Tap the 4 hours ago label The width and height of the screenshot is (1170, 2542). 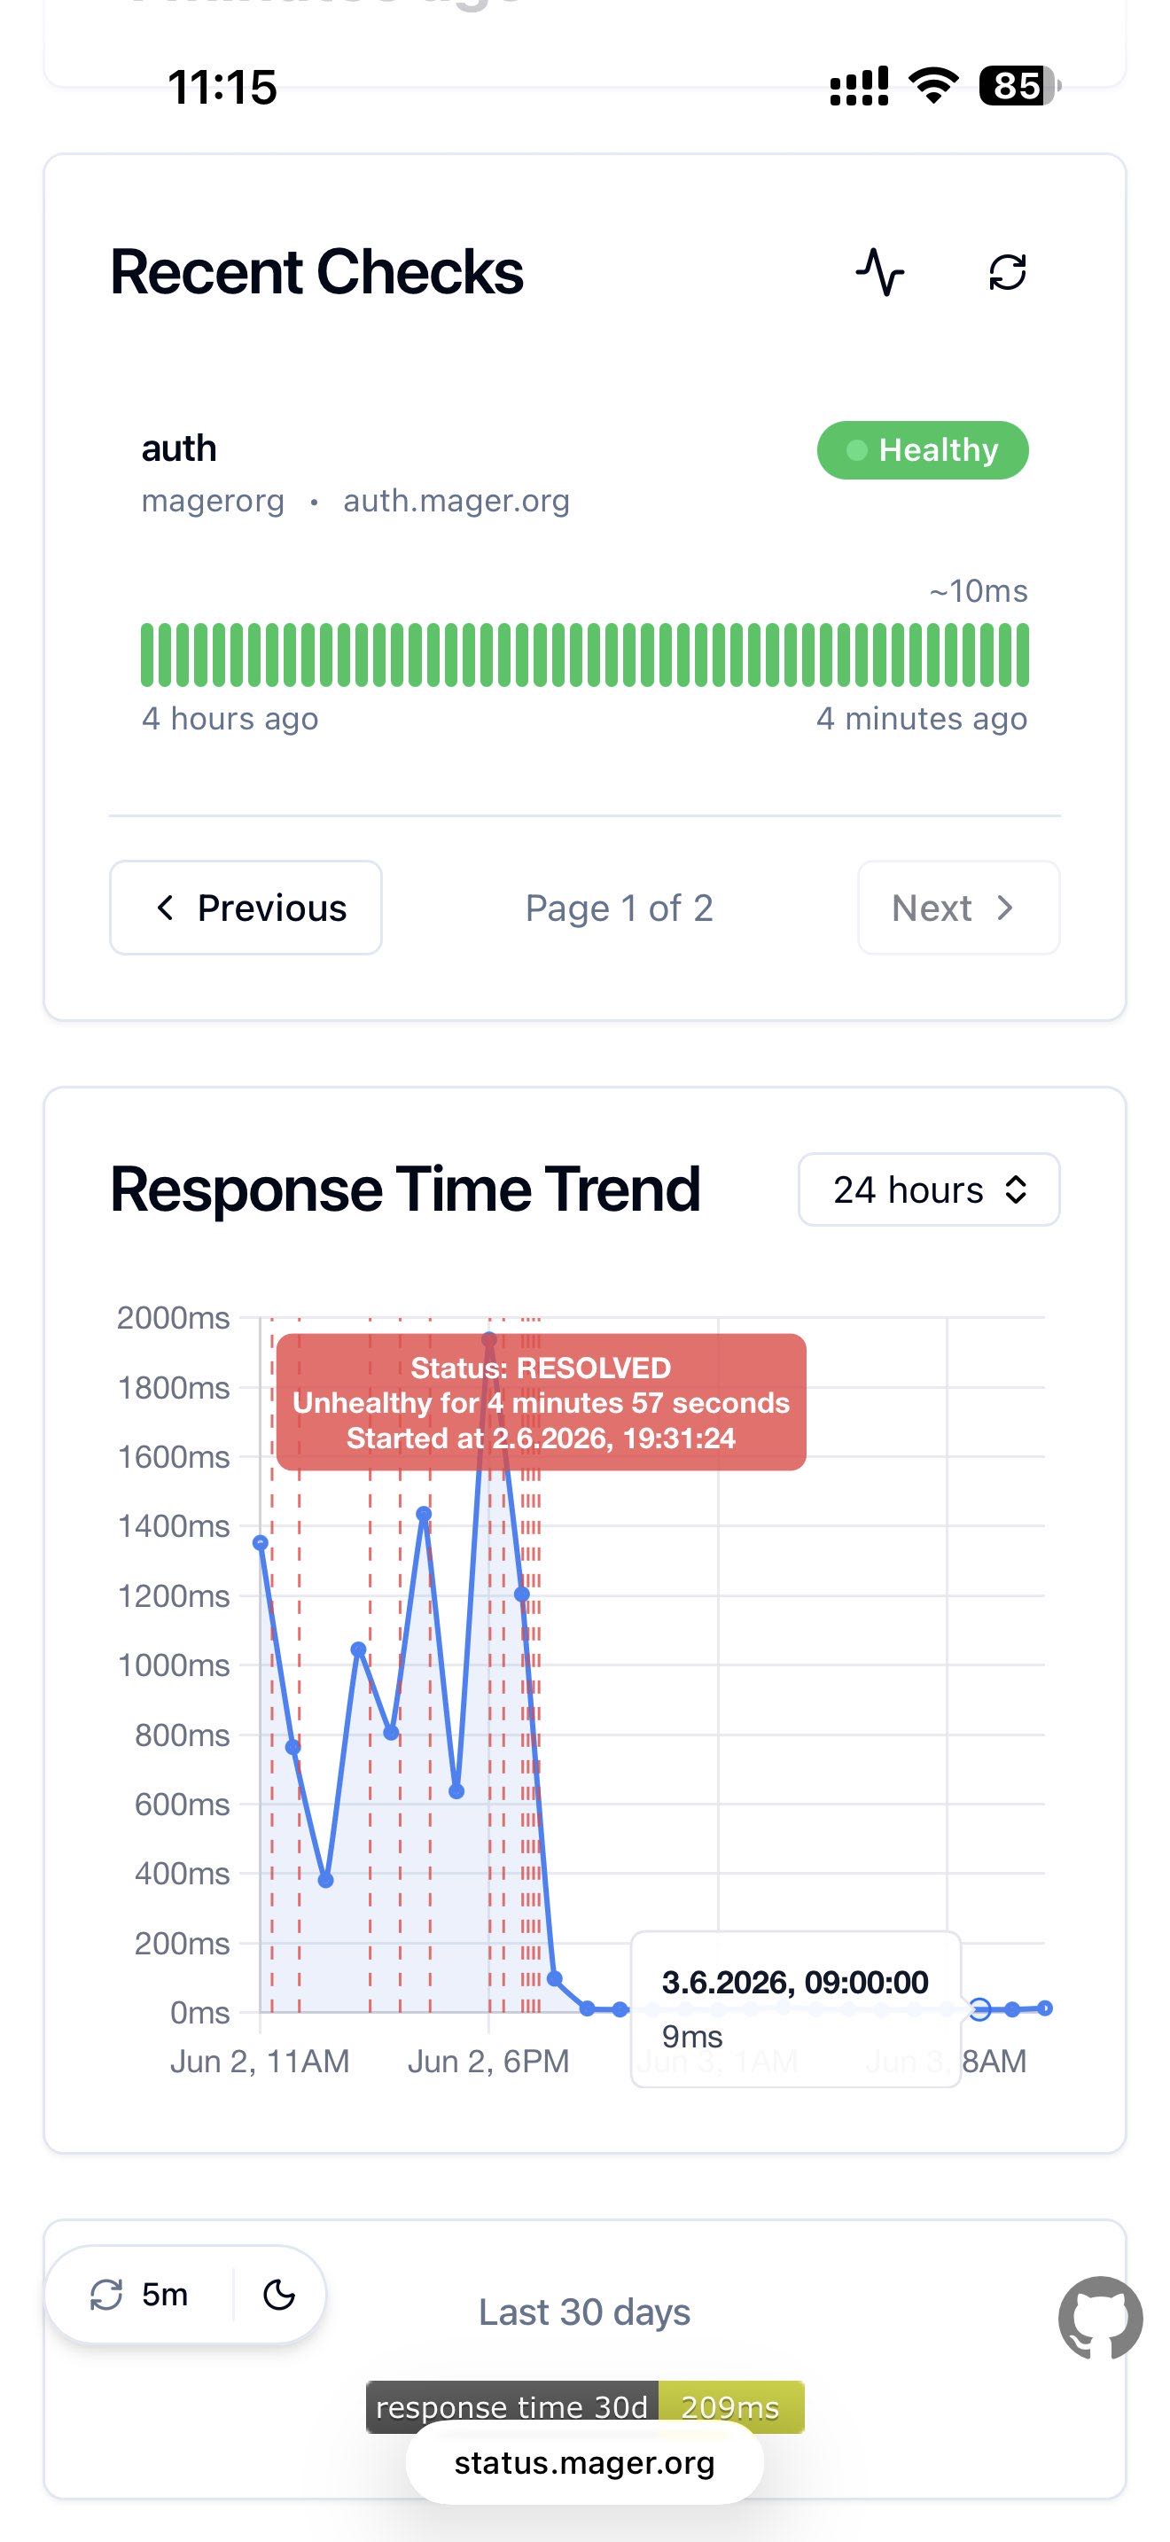pyautogui.click(x=230, y=719)
